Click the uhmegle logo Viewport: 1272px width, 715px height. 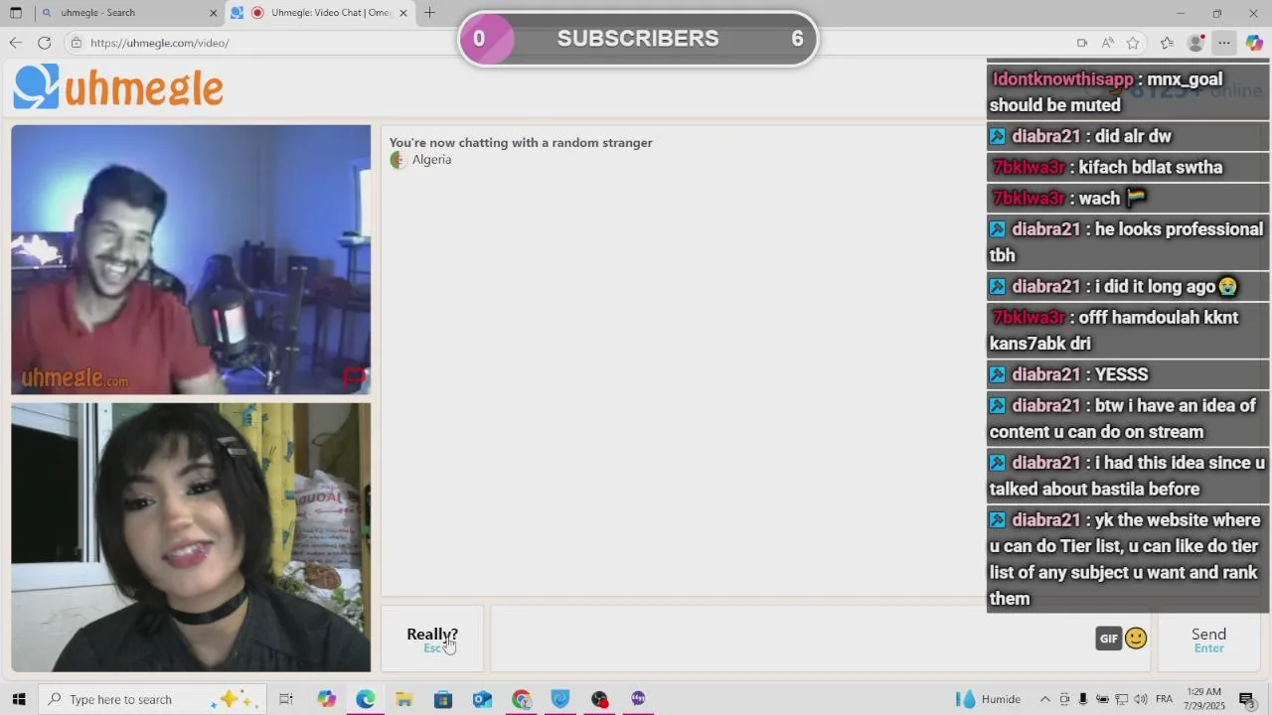click(x=118, y=87)
